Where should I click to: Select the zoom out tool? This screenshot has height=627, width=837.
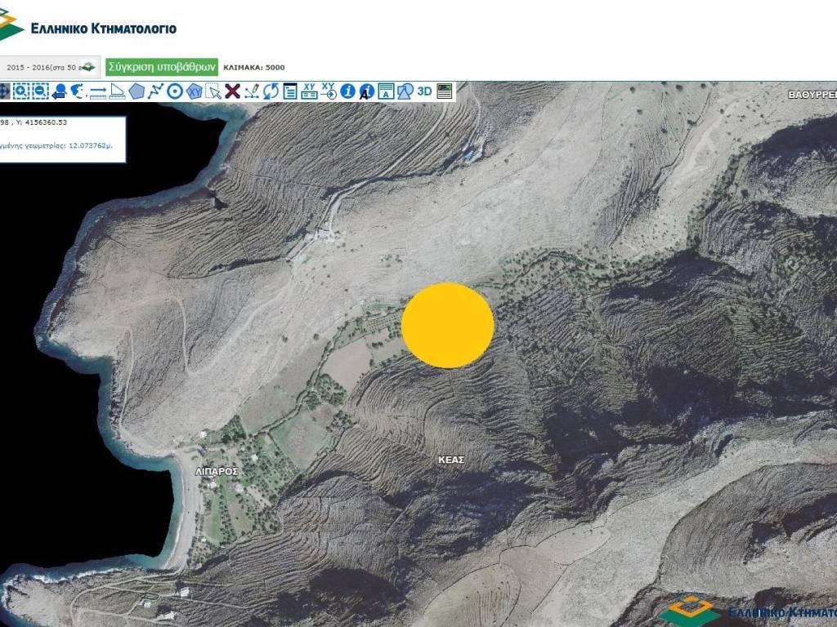pos(39,91)
